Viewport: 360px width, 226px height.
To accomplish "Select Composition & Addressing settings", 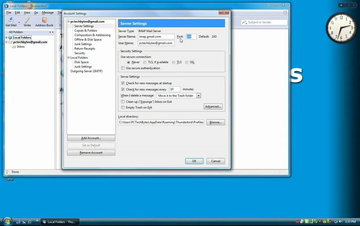I will (x=92, y=35).
